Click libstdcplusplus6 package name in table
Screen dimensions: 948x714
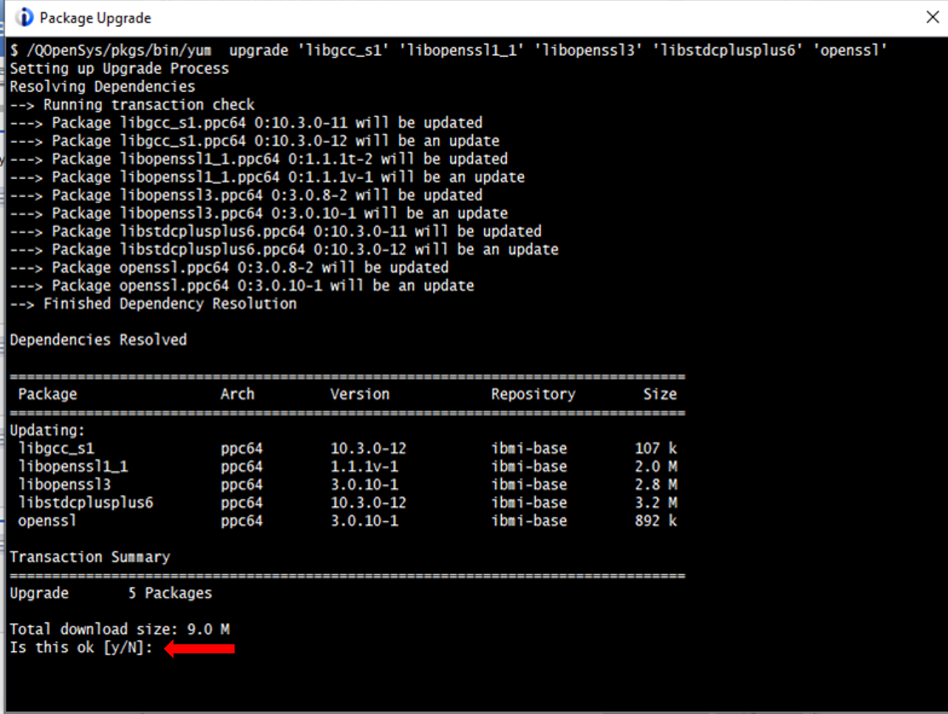(x=86, y=503)
